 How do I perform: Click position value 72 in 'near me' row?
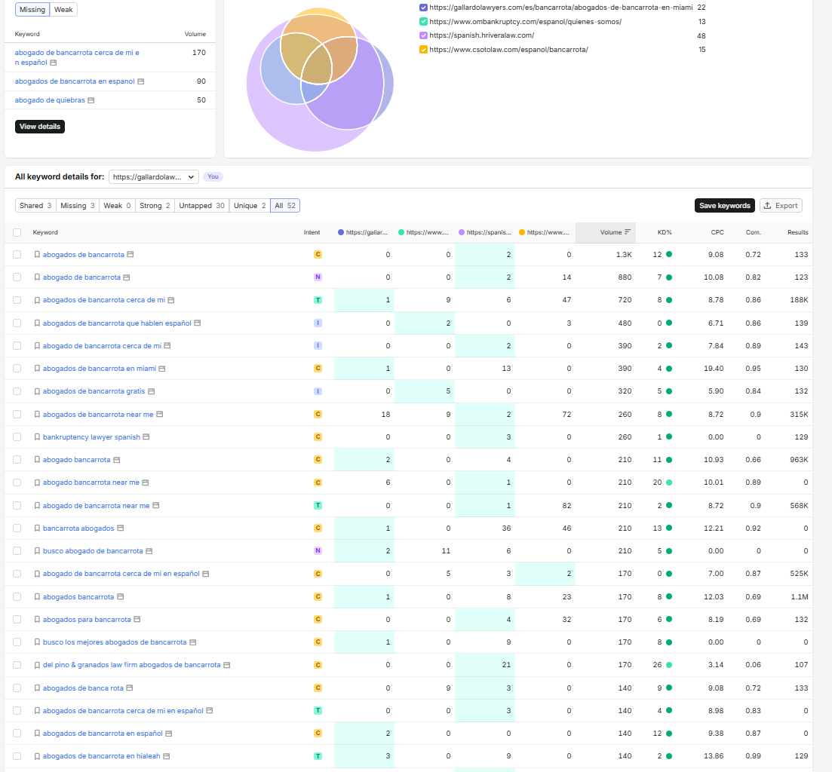click(566, 414)
